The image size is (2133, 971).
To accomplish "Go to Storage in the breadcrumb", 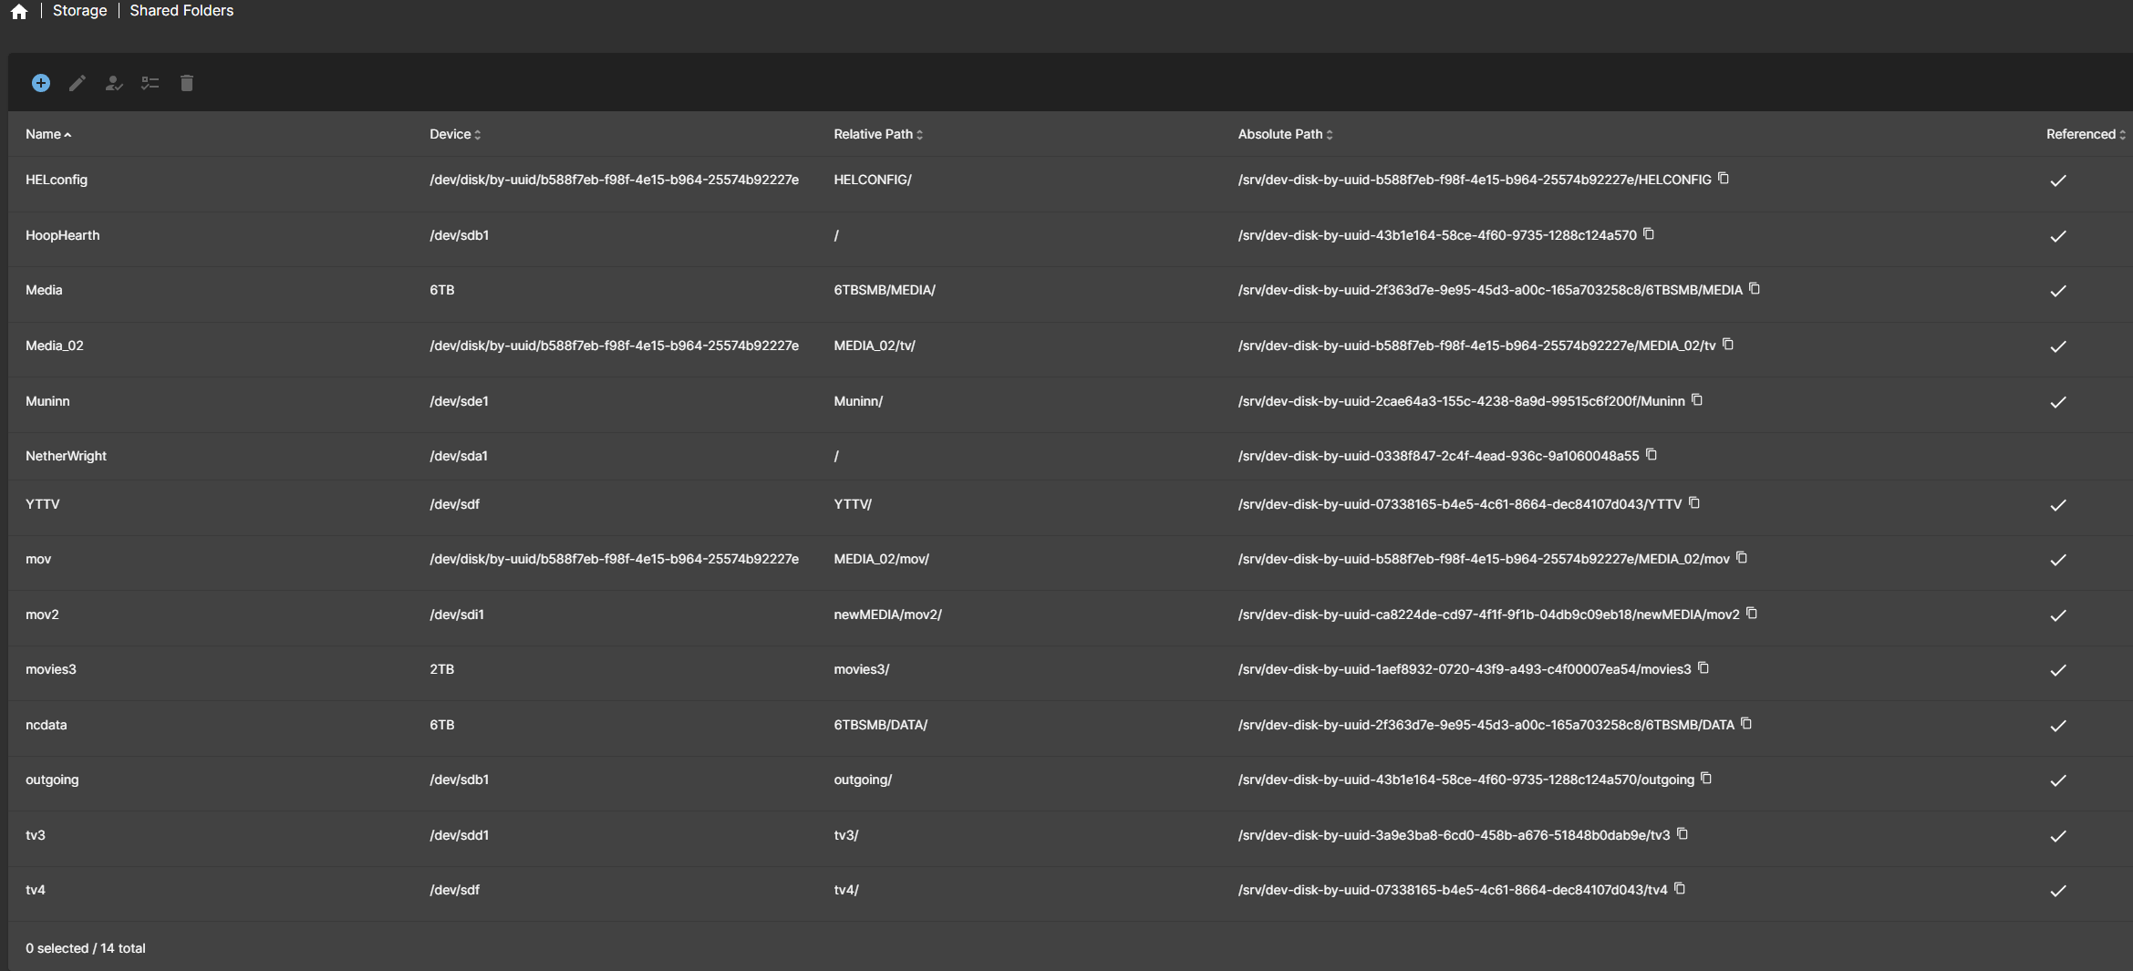I will point(79,11).
